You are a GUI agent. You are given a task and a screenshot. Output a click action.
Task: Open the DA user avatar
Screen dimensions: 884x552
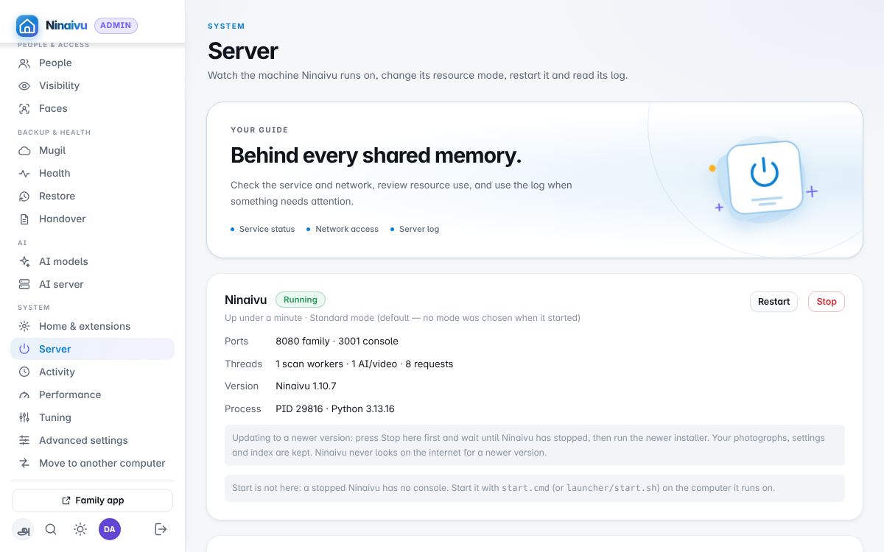[110, 529]
